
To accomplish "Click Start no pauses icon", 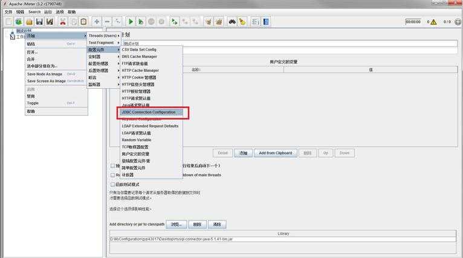I will tap(141, 22).
